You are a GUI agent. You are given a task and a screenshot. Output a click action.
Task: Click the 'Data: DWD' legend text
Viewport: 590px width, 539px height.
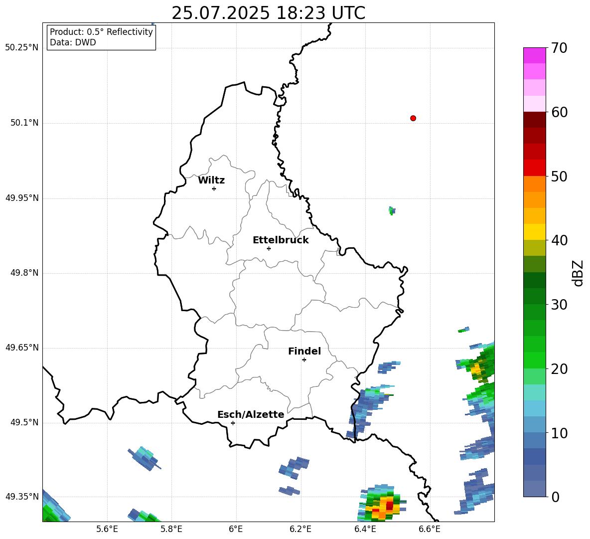pyautogui.click(x=73, y=42)
